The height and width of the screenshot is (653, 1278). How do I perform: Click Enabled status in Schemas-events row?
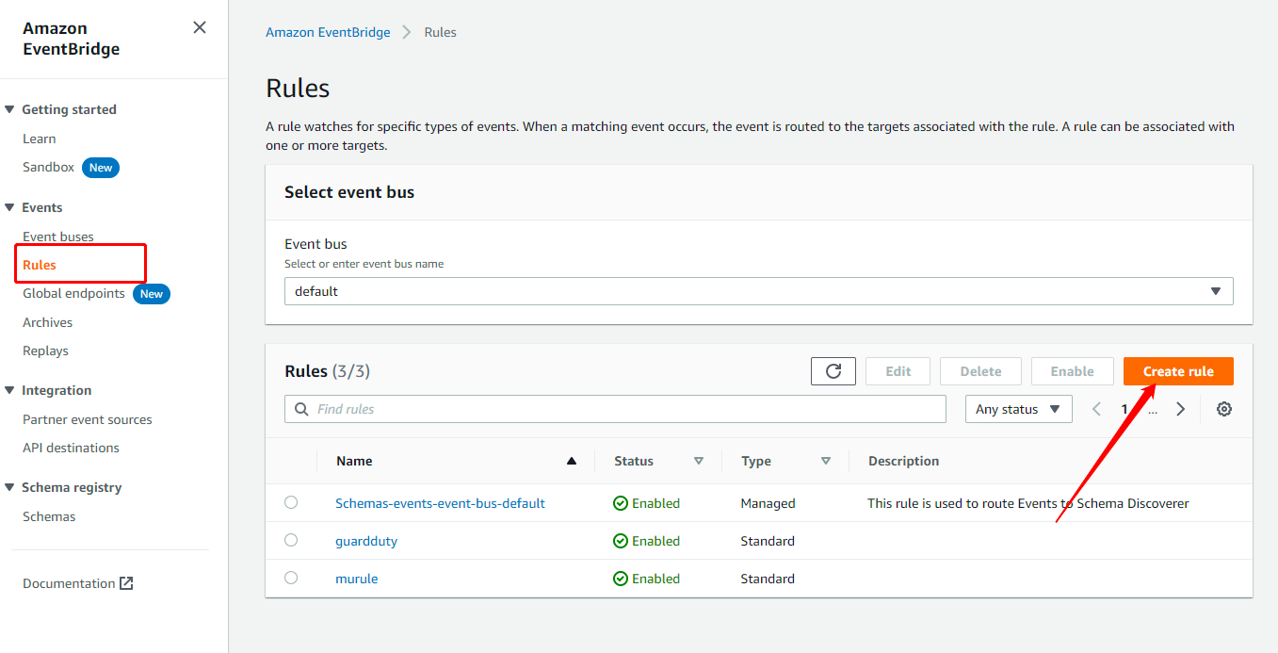[x=646, y=503]
